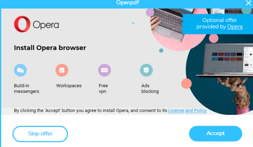Accept the Opera browser installation
This screenshot has width=253, height=147.
pyautogui.click(x=216, y=134)
